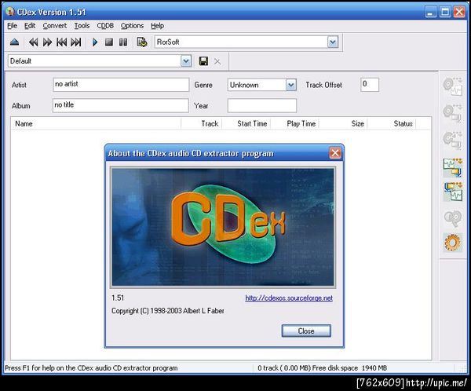
Task: Click the Free disk space status text
Action: click(x=322, y=368)
